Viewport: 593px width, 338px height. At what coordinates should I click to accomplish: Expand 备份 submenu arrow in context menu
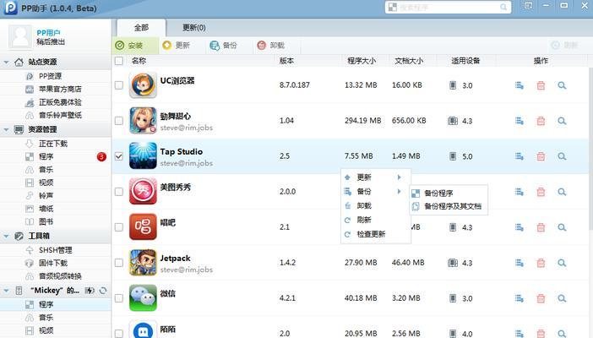[x=399, y=192]
